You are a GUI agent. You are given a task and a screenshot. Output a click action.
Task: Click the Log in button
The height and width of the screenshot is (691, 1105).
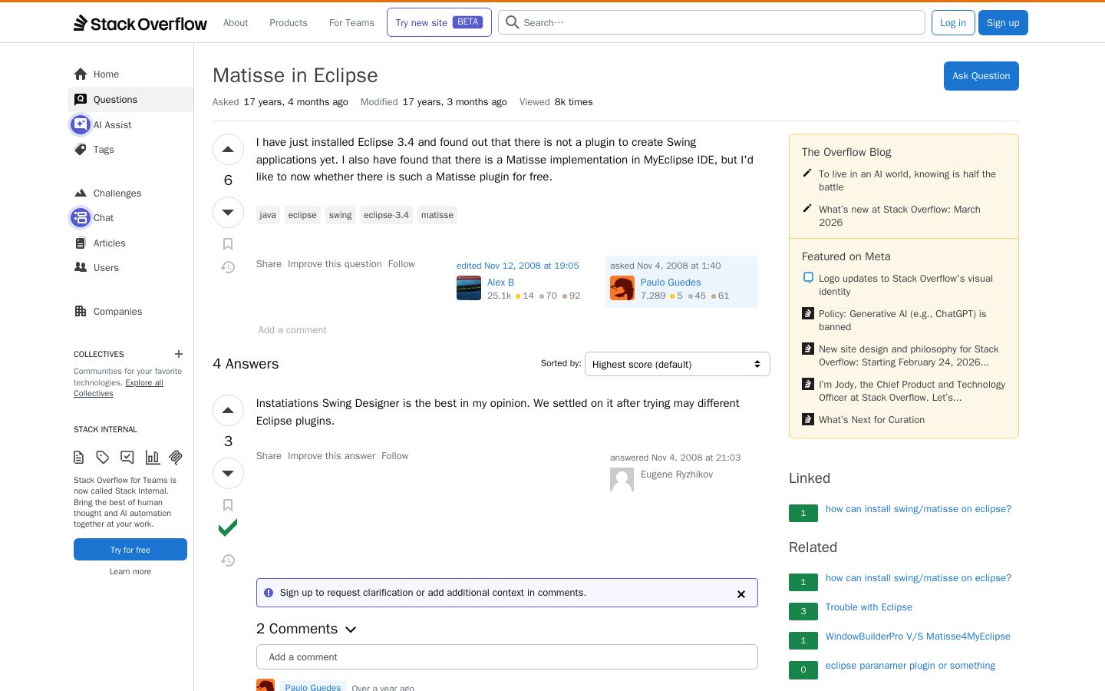click(x=953, y=23)
